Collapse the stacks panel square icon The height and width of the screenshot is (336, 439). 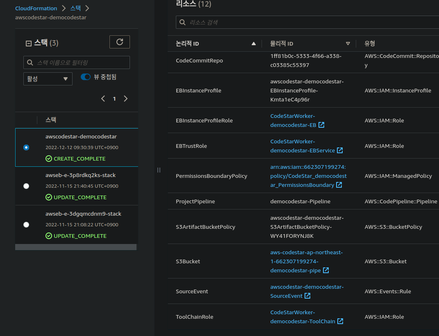pyautogui.click(x=29, y=44)
